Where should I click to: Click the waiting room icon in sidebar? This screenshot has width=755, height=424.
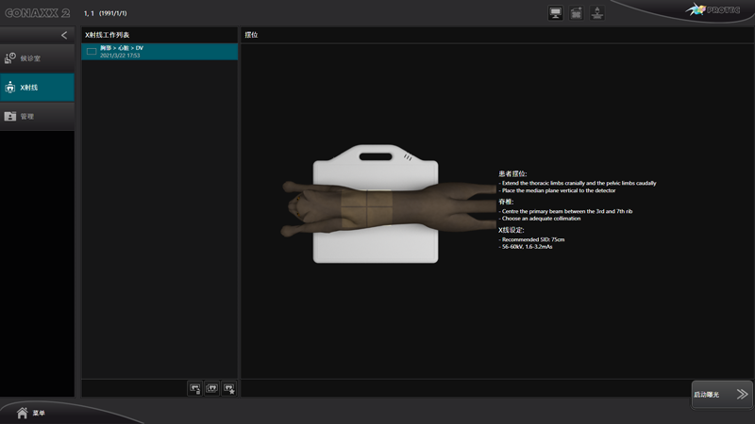click(x=10, y=58)
